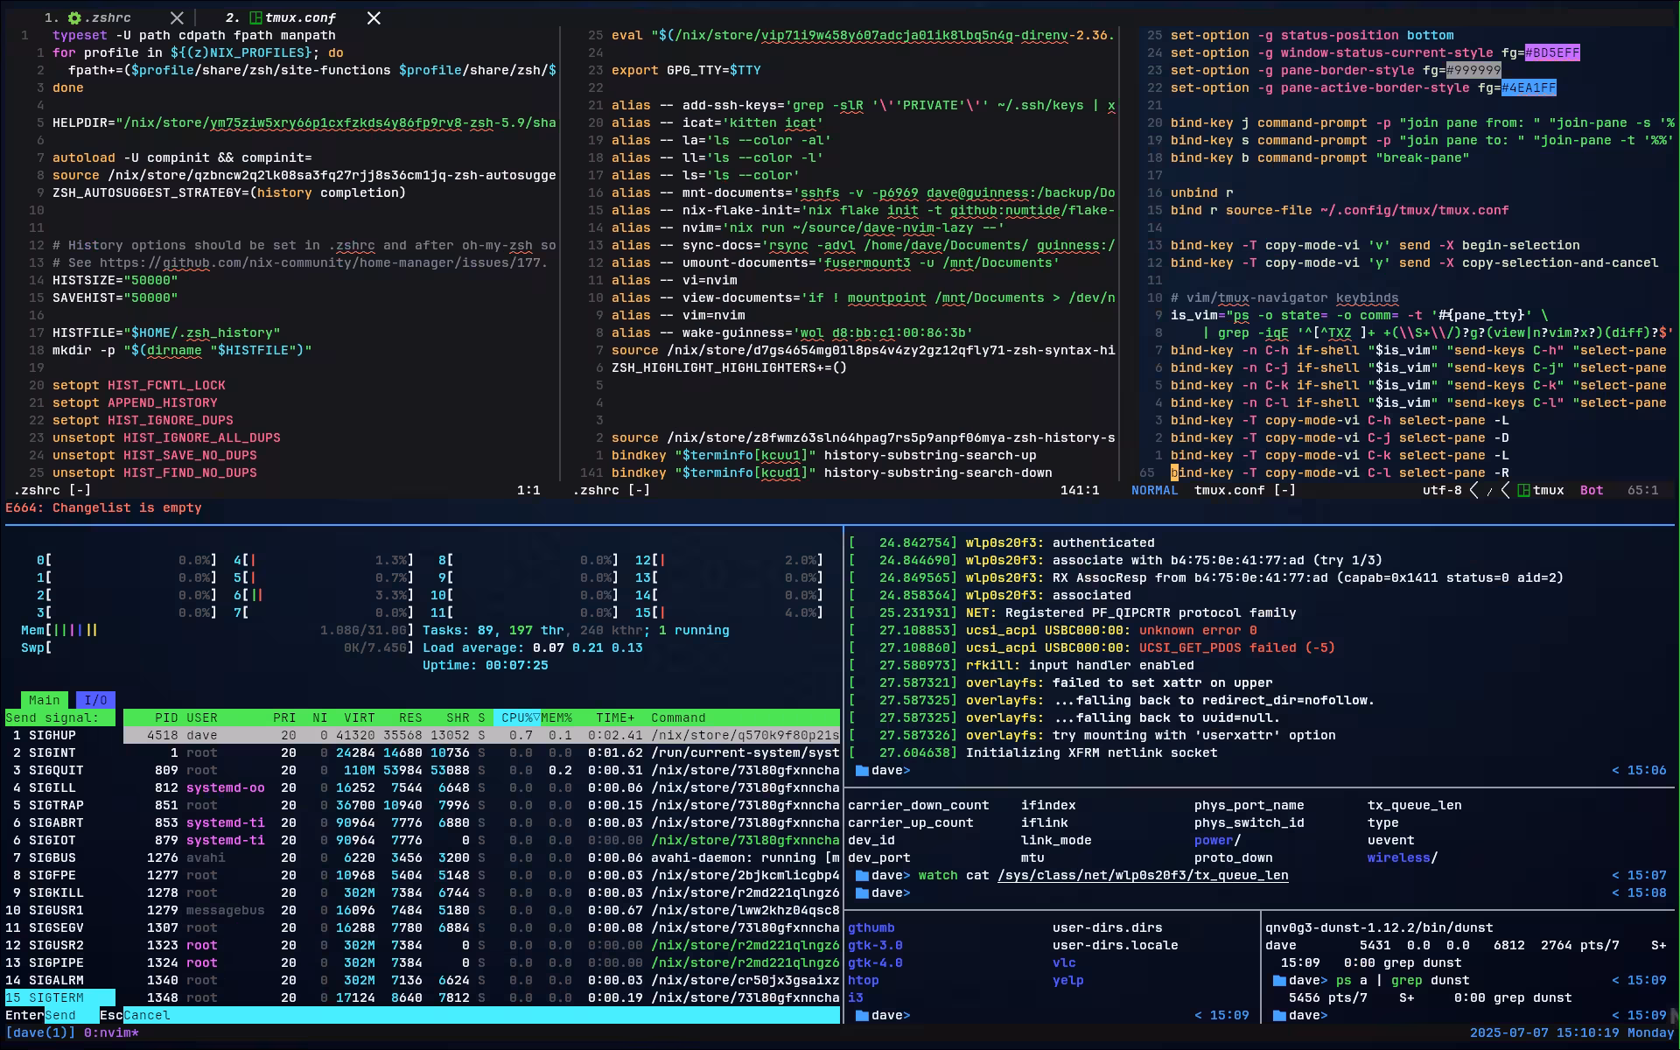Click the htop directory entry in listing

coord(864,980)
